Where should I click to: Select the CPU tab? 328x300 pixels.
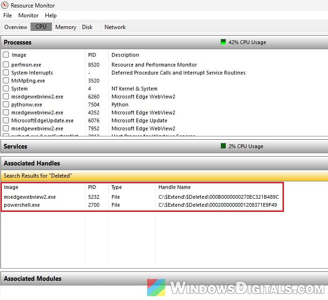pos(41,27)
